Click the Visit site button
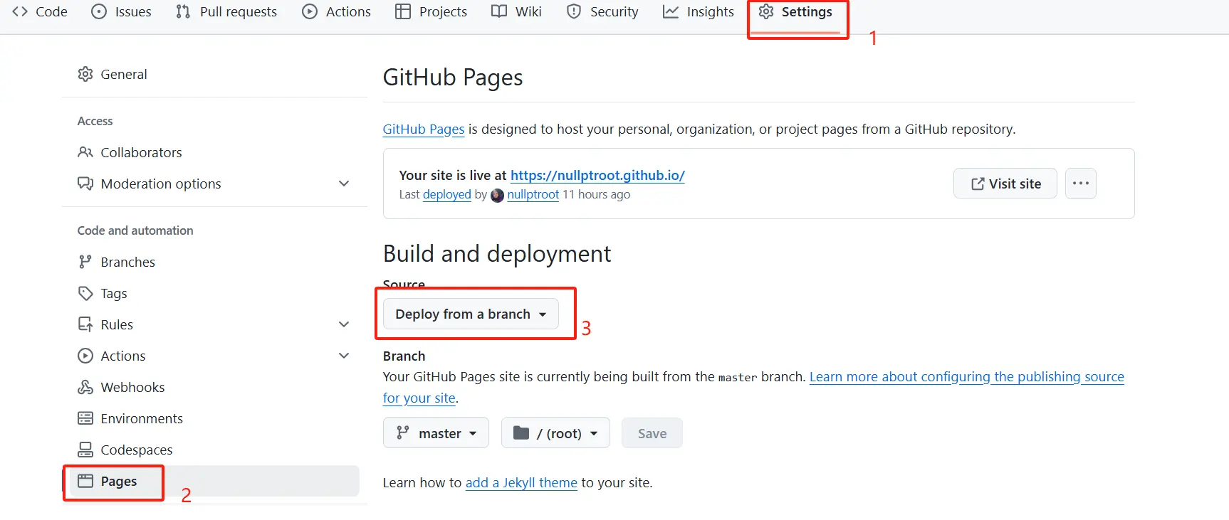This screenshot has width=1229, height=520. coord(1005,184)
